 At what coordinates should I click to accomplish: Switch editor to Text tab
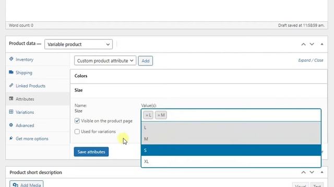coord(317,185)
